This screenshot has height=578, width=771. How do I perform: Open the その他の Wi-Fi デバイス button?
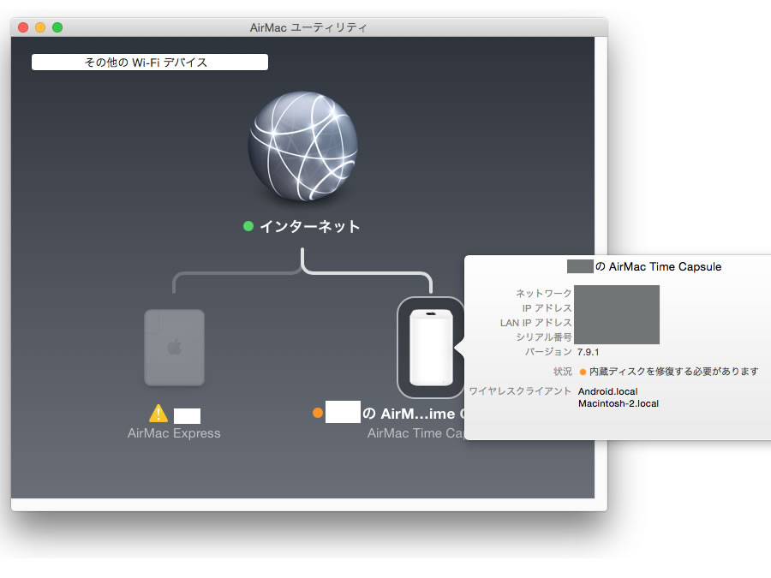pyautogui.click(x=150, y=63)
